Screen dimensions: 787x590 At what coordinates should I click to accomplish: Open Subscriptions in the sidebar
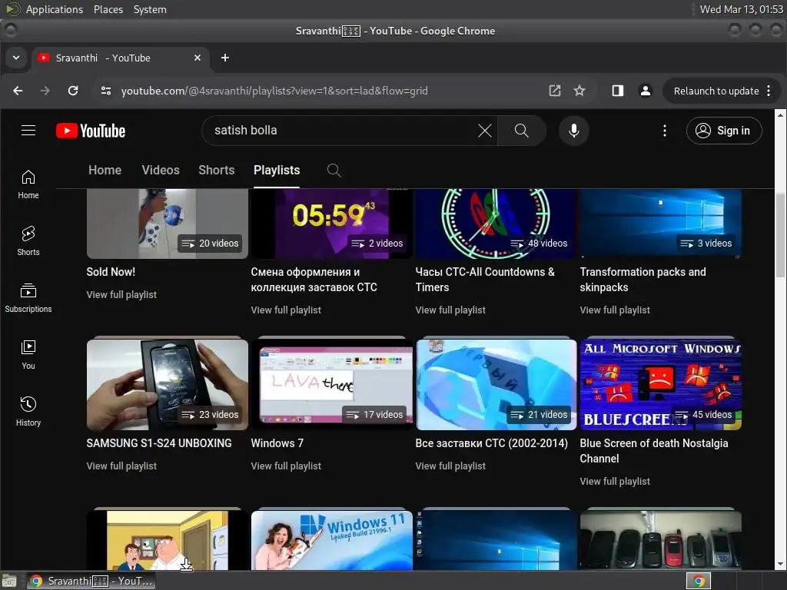(28, 299)
